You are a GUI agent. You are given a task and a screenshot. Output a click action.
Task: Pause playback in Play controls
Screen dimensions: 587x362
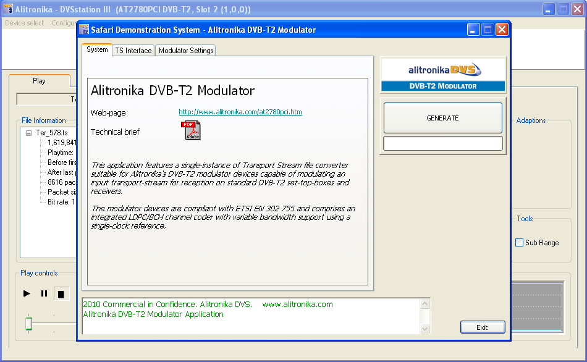(44, 293)
